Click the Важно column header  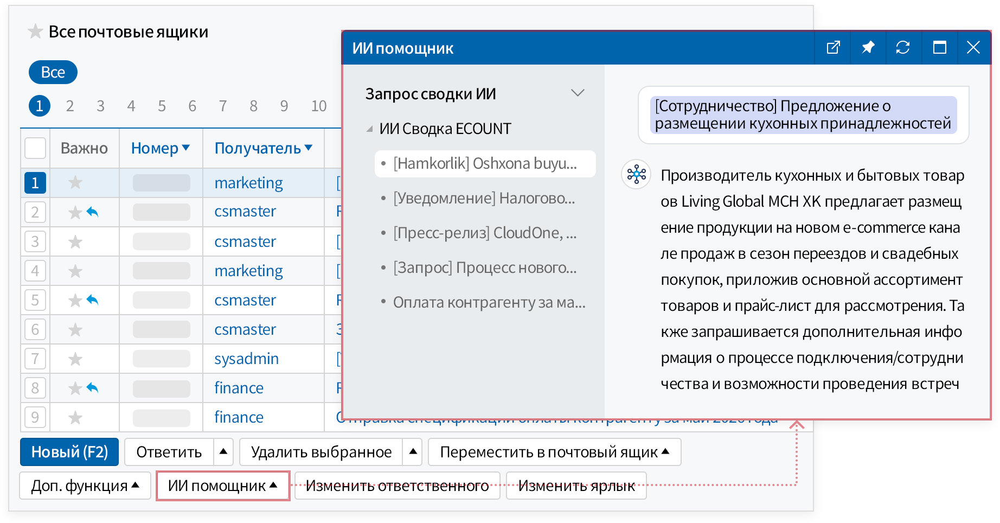click(84, 148)
